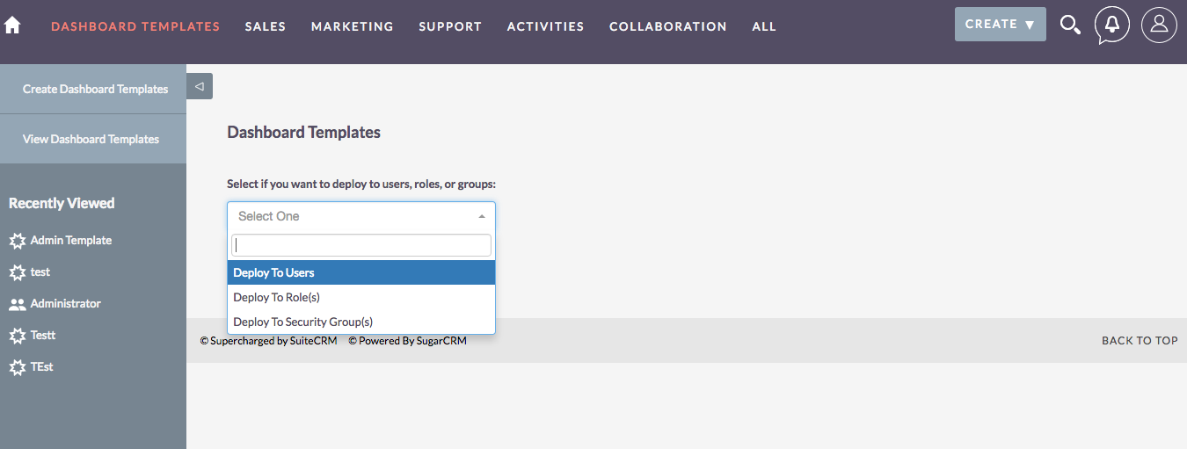
Task: Click Create Dashboard Templates link
Action: tap(95, 89)
